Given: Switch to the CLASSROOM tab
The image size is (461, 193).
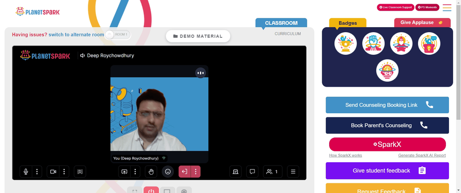Looking at the screenshot, I should 281,23.
